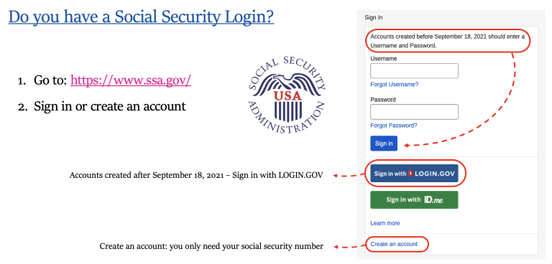This screenshot has width=552, height=264.
Task: Sign in with ID.me button
Action: 414,199
